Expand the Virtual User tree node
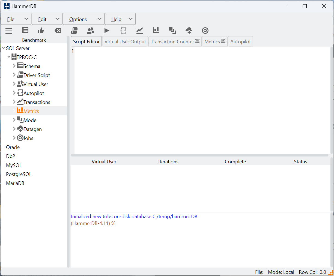The image size is (334, 276). pos(14,83)
